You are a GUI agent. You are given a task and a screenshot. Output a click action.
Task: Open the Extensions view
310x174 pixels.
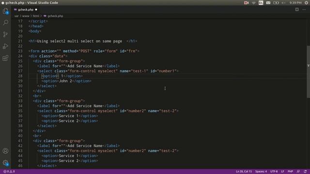tap(5, 58)
